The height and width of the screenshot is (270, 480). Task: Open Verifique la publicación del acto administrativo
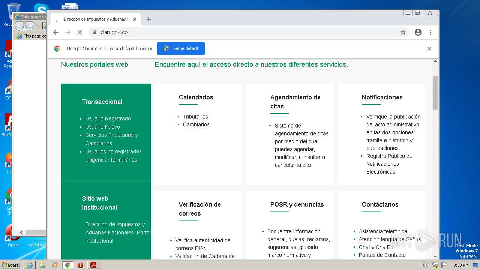coord(393,132)
